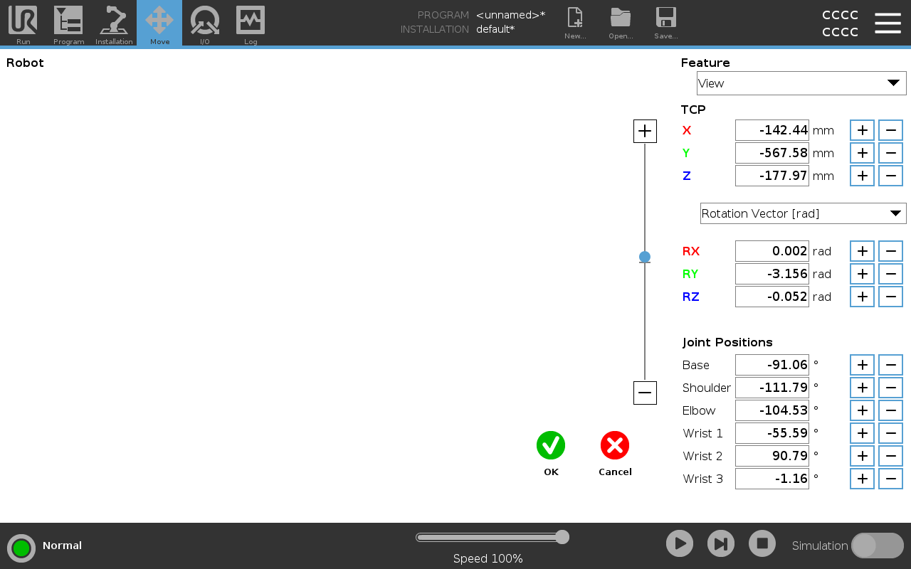The image size is (911, 569).
Task: Click the Save disk icon
Action: pyautogui.click(x=665, y=23)
